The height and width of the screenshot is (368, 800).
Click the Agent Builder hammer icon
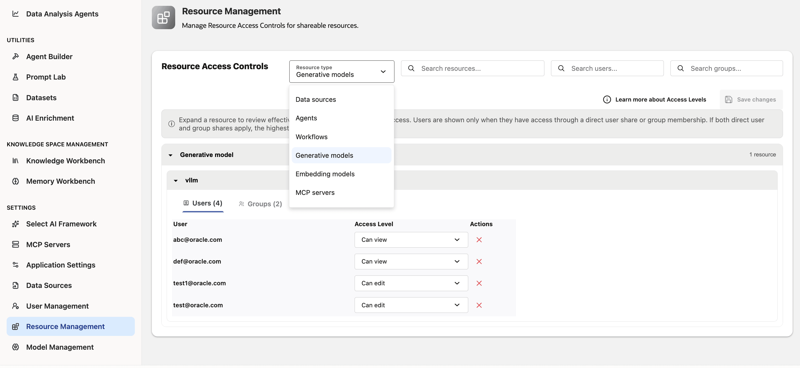tap(16, 56)
